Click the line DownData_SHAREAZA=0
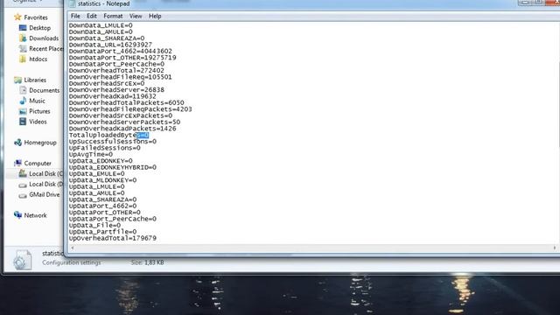 [107, 38]
